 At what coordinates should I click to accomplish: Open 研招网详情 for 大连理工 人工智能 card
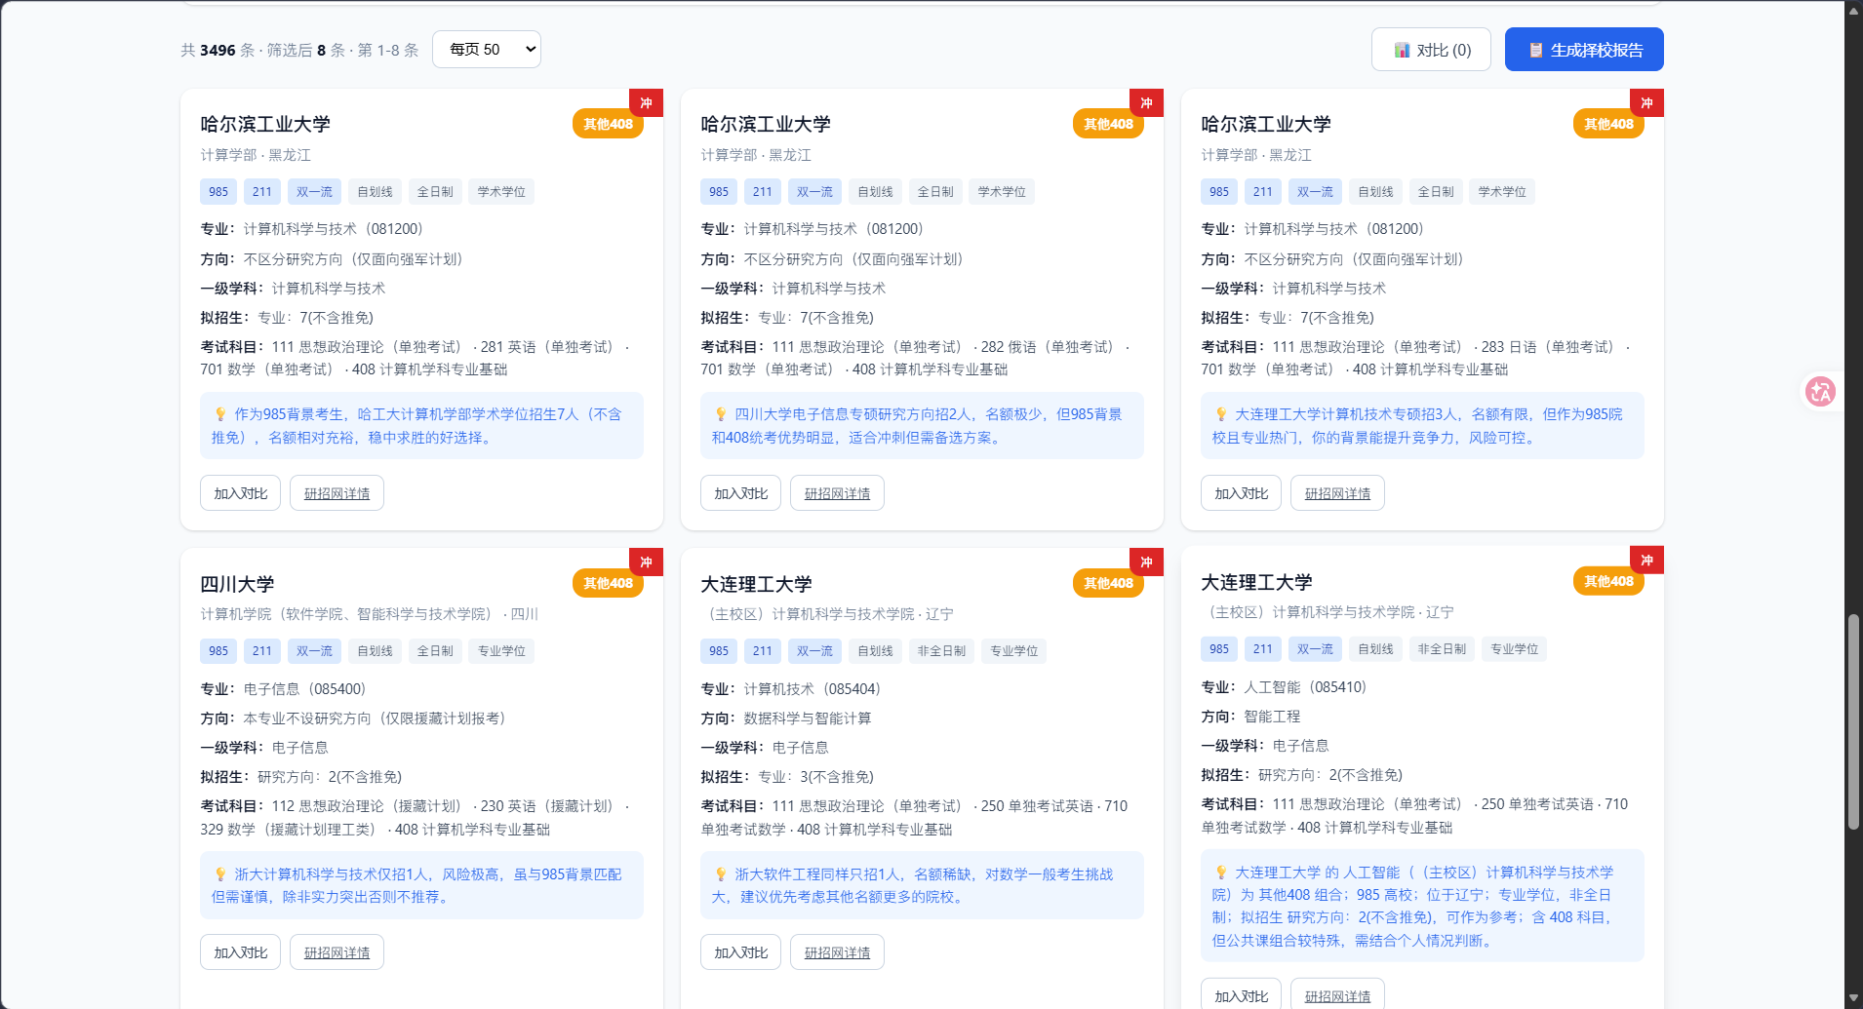pyautogui.click(x=1337, y=994)
